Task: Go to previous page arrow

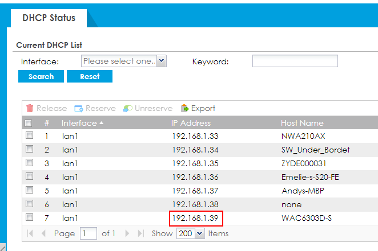Action: tap(43, 233)
